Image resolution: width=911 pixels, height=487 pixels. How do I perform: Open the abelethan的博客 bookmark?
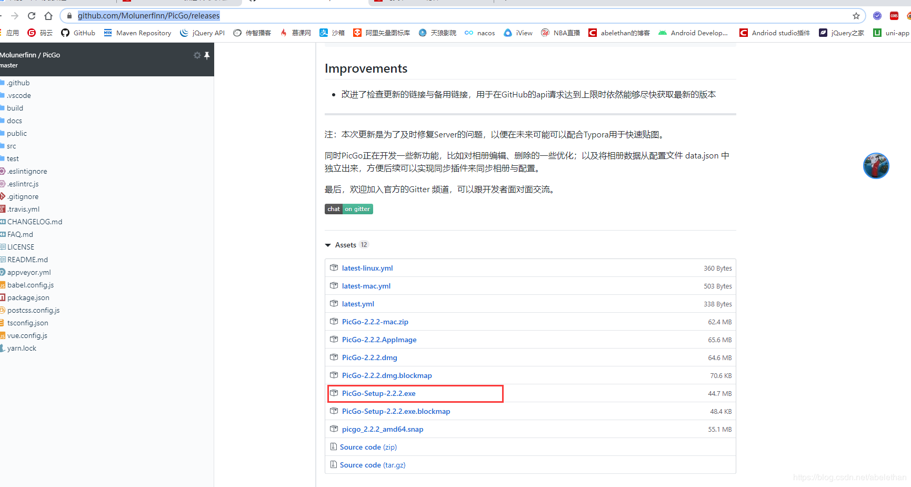point(619,33)
